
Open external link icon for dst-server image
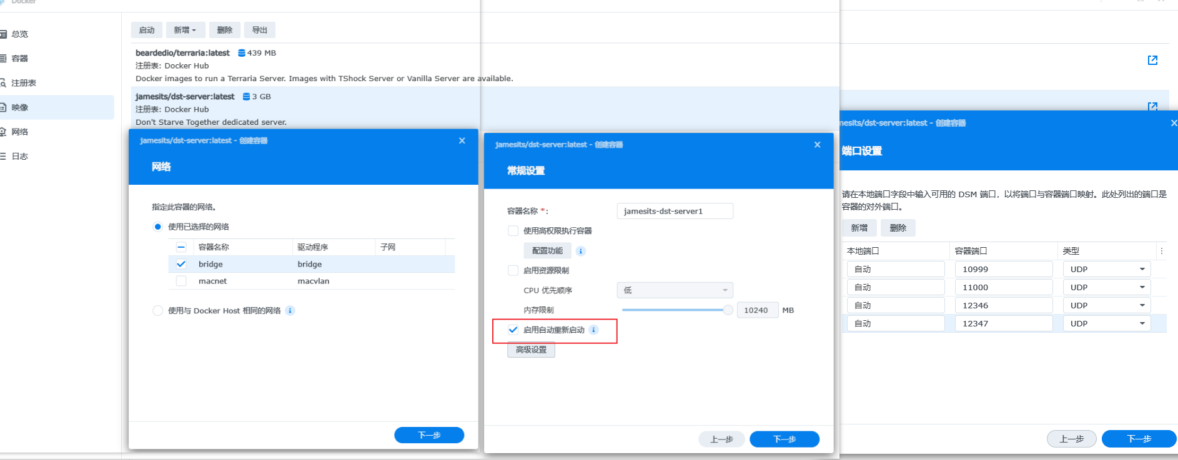pos(1153,106)
